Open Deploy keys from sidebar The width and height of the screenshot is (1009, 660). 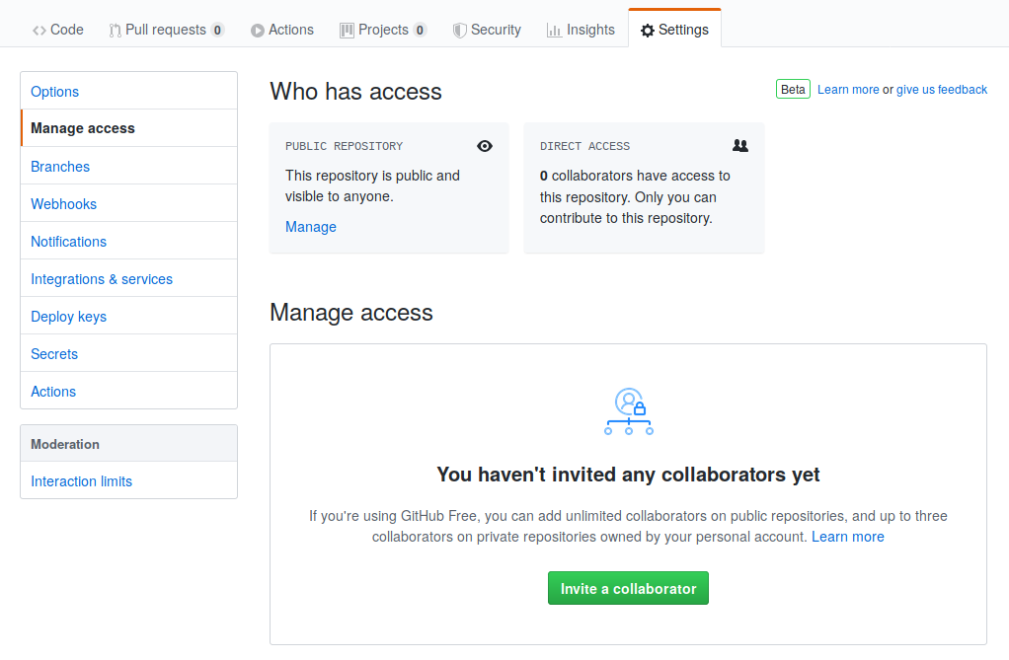pos(68,317)
